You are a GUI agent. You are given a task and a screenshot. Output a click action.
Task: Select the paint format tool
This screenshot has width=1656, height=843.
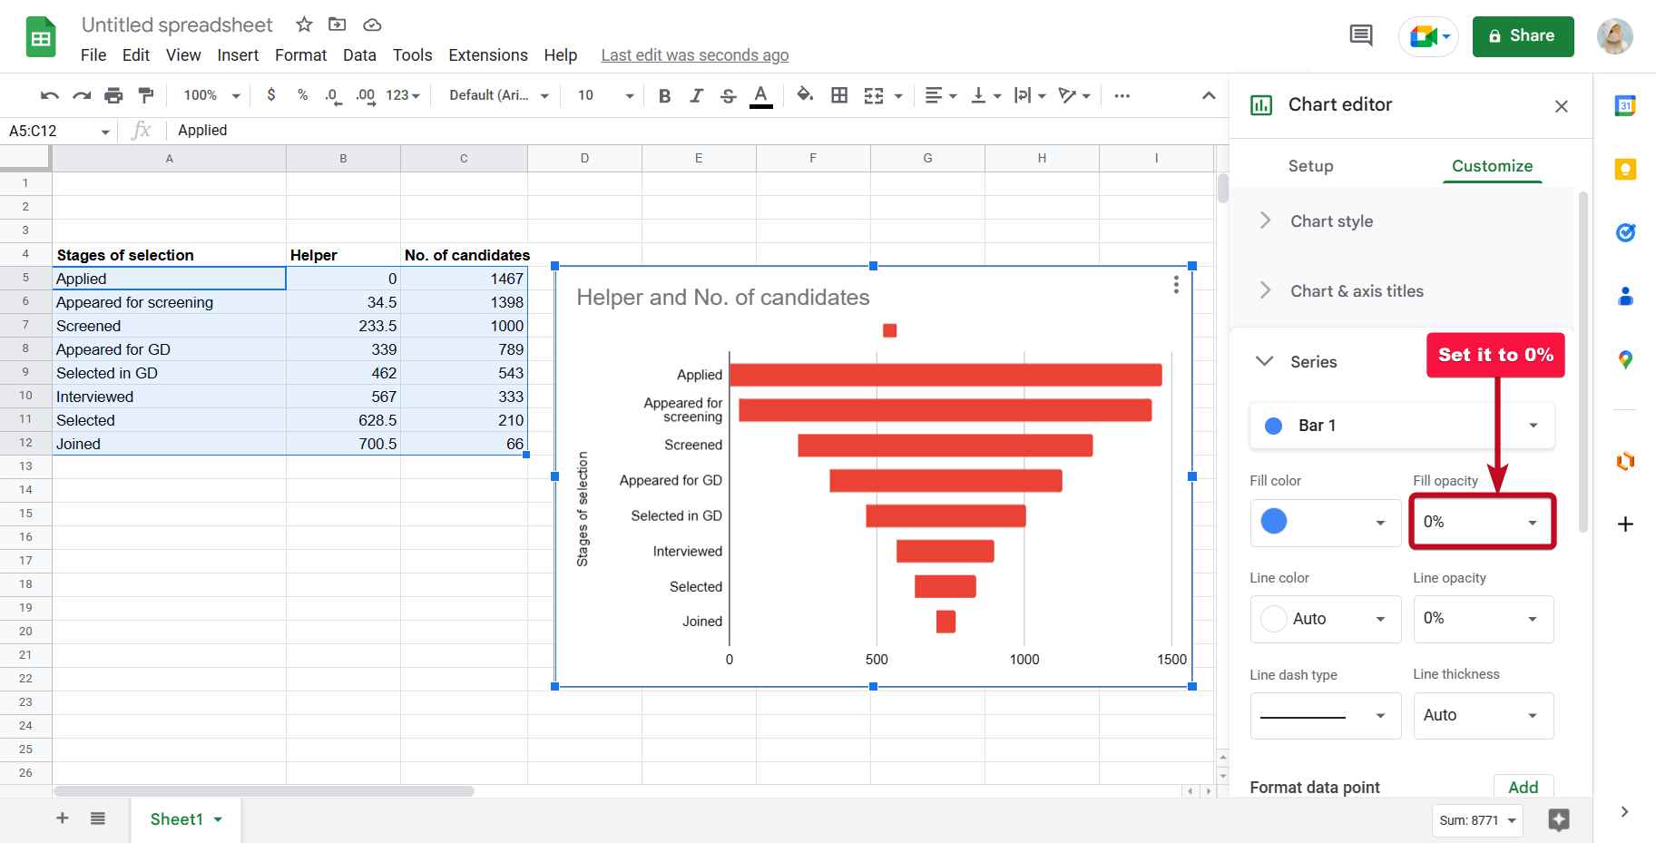145,95
